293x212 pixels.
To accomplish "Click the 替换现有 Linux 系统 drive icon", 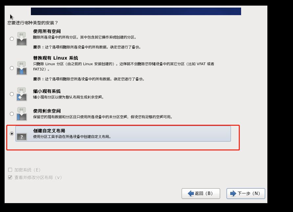I will [x=22, y=68].
